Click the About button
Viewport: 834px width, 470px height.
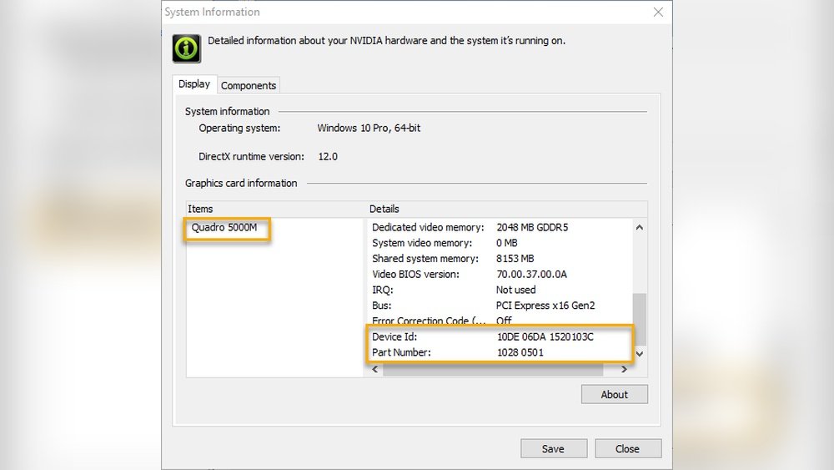(615, 394)
